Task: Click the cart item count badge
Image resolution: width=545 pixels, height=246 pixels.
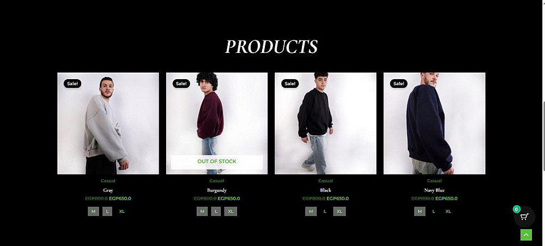Action: [517, 209]
